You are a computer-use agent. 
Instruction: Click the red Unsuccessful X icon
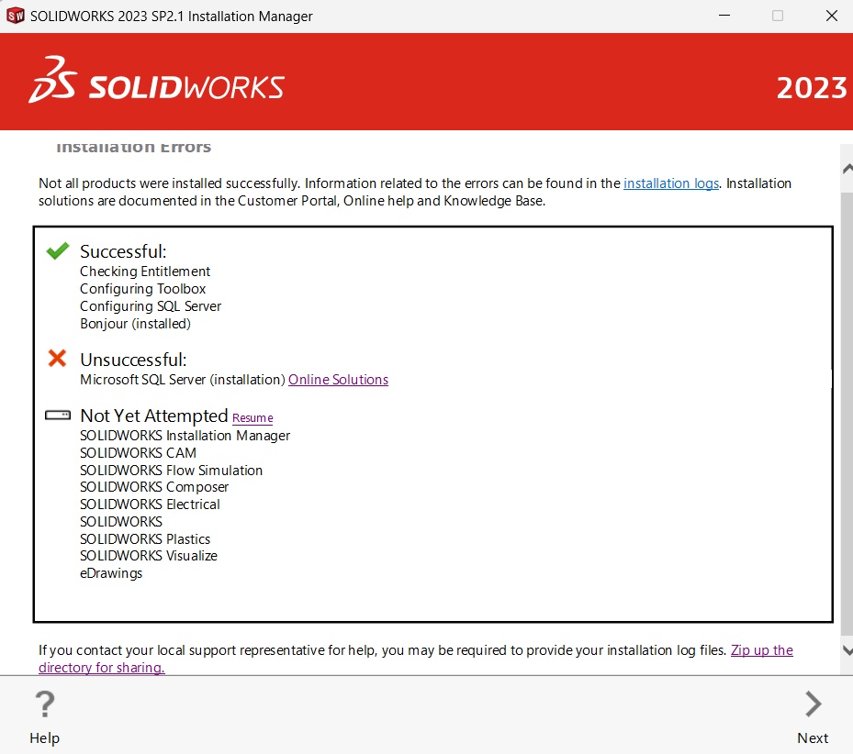[57, 359]
